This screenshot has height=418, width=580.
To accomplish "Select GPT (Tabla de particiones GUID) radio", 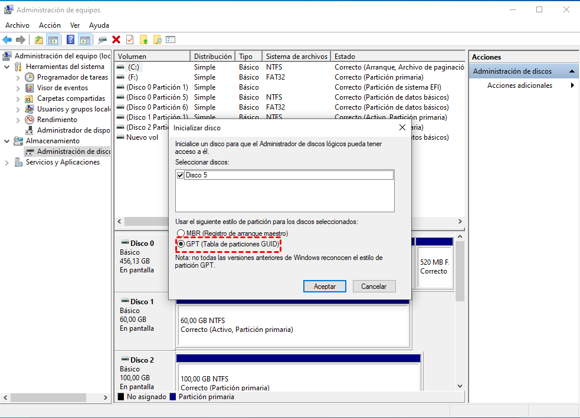I will click(x=181, y=244).
